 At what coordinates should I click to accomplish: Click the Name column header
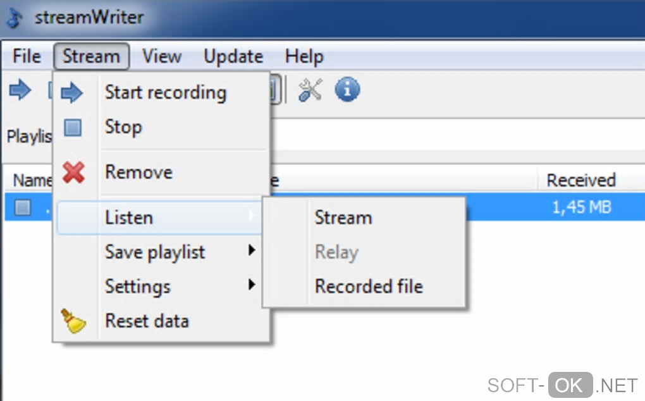32,180
